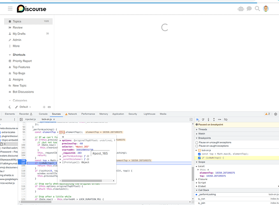Screen dimensions: 279x205
Task: Open the header search magnifier
Action: [257, 9]
